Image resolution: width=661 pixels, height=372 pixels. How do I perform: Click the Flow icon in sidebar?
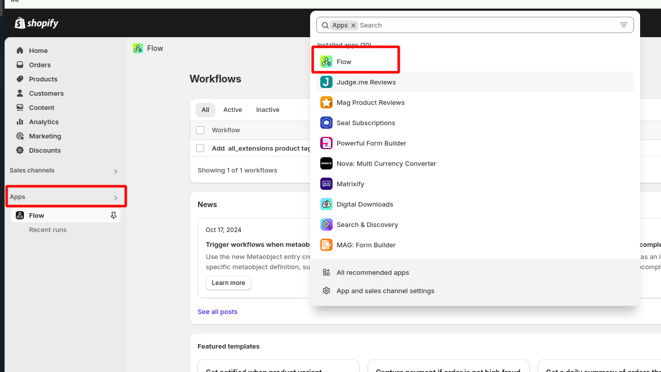20,215
